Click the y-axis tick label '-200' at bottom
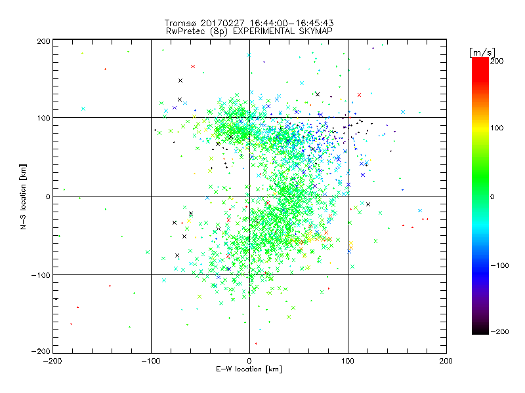The width and height of the screenshot is (525, 393). 41,351
